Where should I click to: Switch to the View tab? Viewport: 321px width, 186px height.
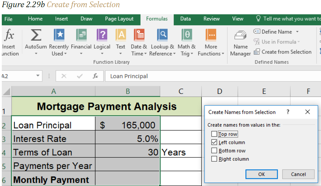click(238, 19)
